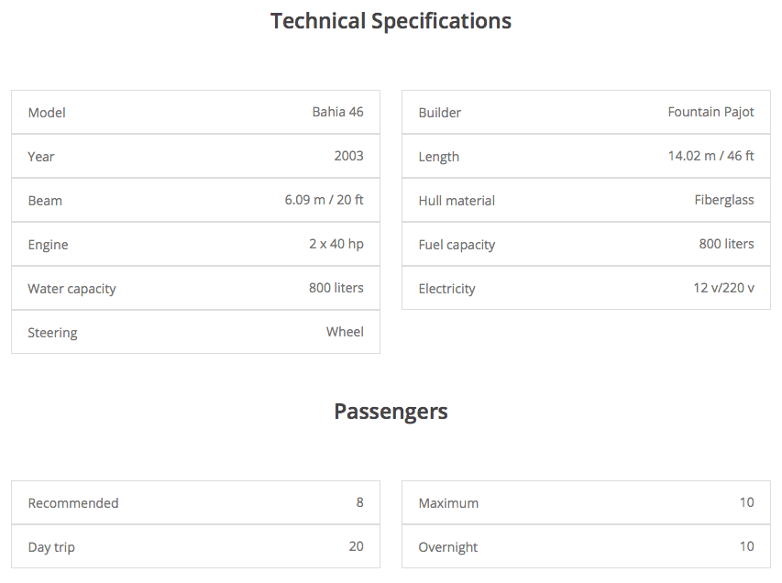Click the Technical Specifications heading
Image resolution: width=782 pixels, height=583 pixels.
[x=391, y=21]
